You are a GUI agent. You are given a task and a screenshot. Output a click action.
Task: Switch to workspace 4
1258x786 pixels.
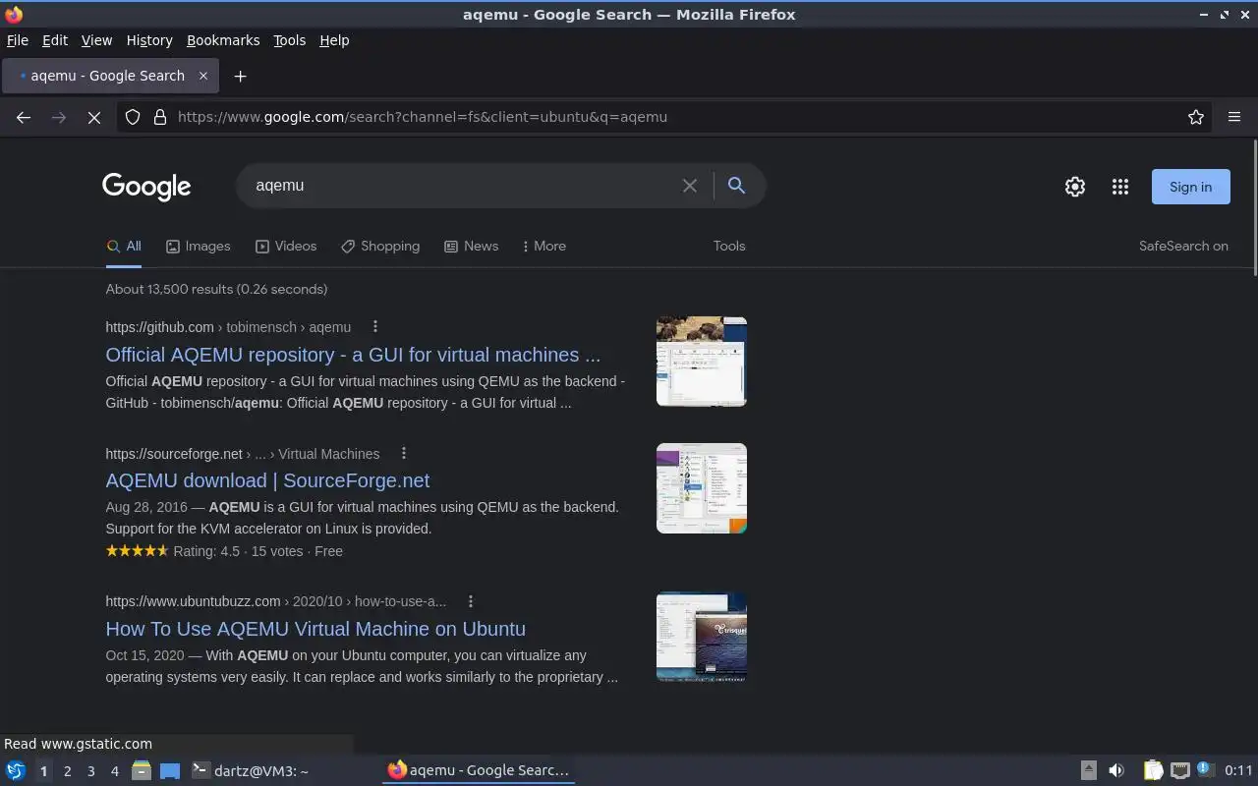(114, 771)
